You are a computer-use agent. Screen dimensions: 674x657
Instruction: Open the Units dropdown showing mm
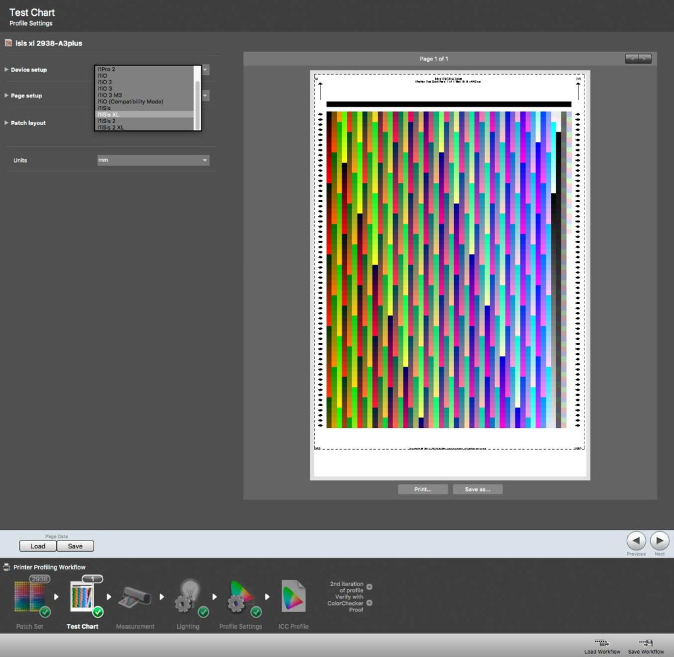[x=153, y=160]
